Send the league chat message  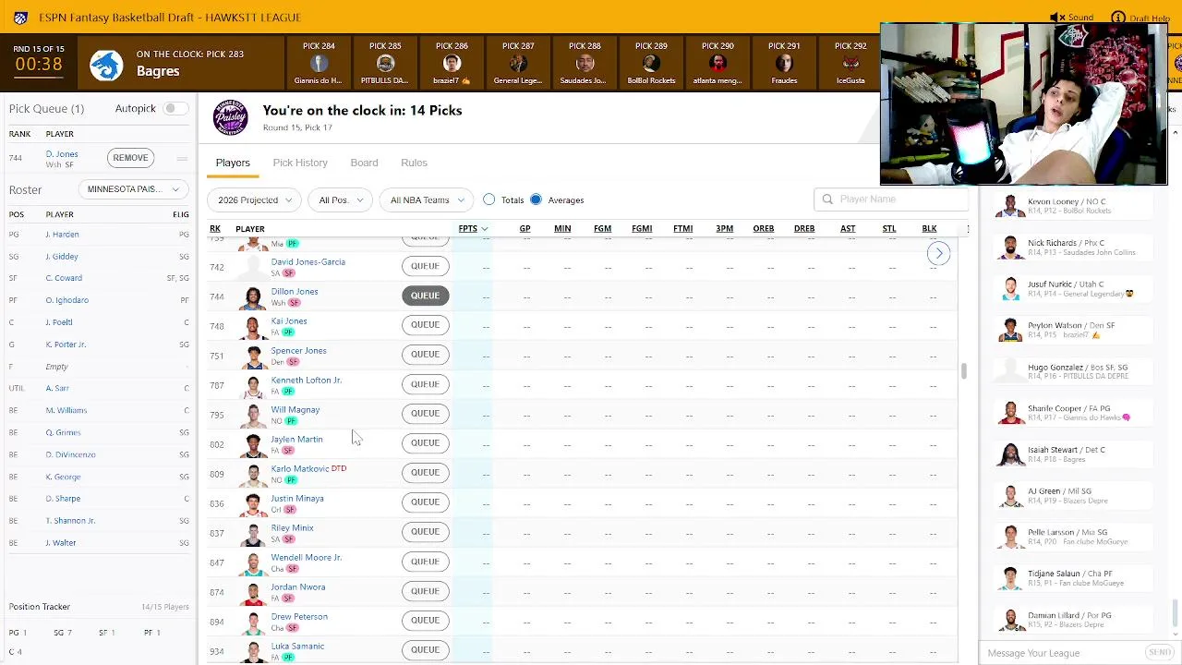(1160, 653)
